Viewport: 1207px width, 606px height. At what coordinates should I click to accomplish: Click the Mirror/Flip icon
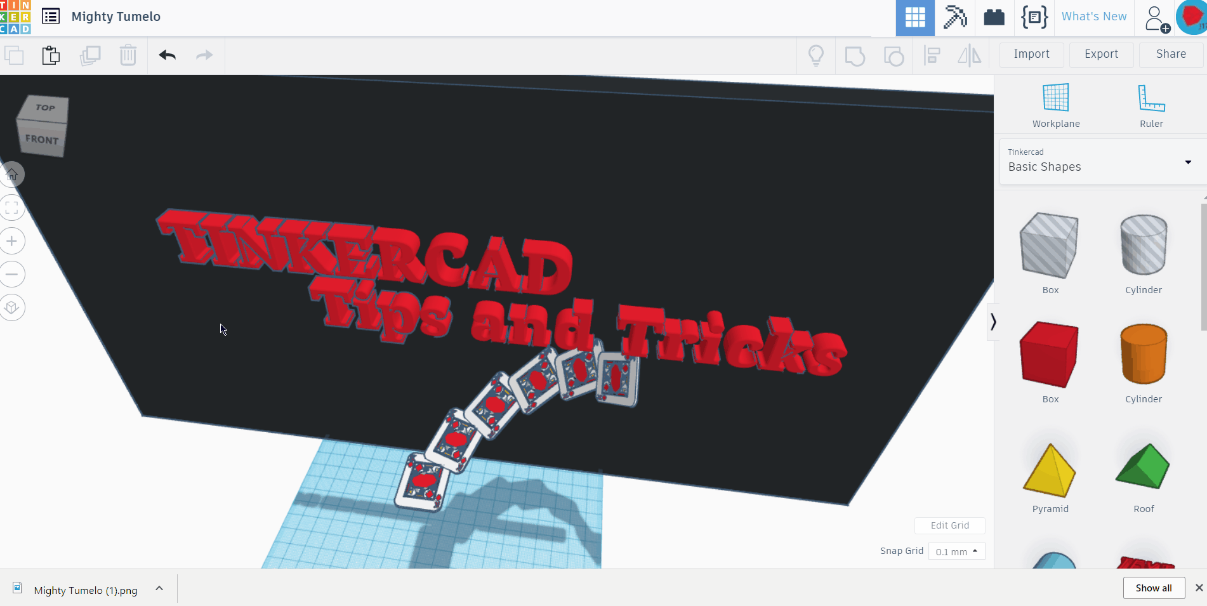pyautogui.click(x=969, y=56)
